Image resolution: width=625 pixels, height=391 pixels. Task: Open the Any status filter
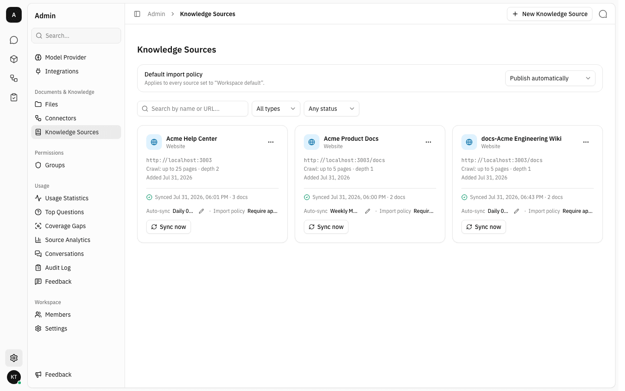pos(332,109)
